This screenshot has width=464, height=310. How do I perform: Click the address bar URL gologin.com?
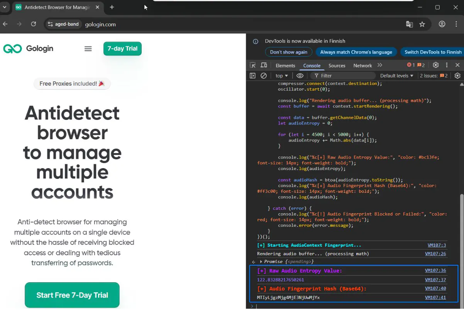[x=100, y=24]
